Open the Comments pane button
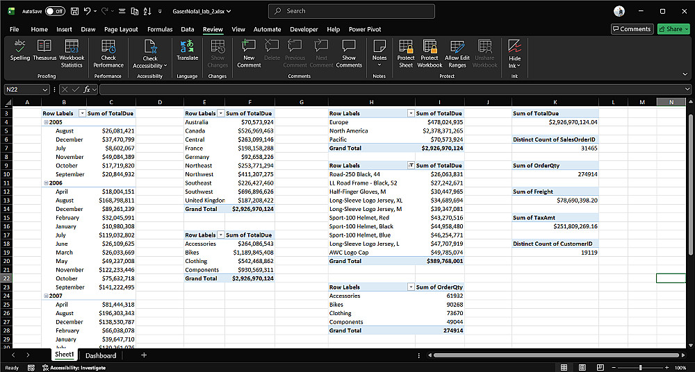The image size is (695, 372). [x=631, y=29]
